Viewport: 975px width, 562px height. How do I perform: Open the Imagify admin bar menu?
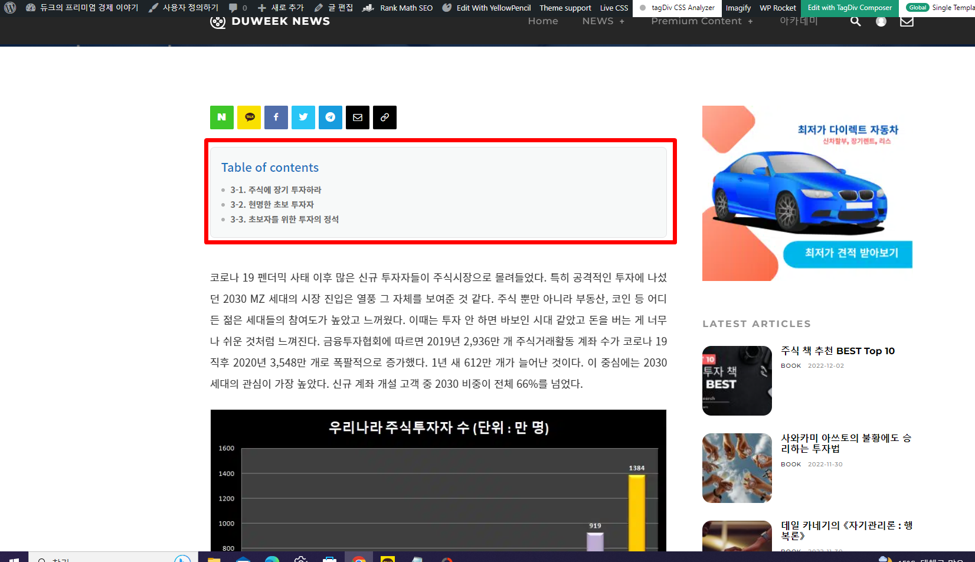coord(738,8)
